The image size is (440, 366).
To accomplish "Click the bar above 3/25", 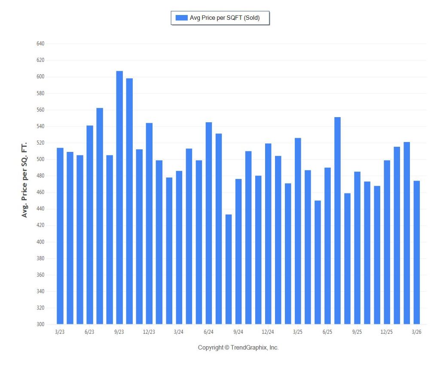I will click(298, 231).
